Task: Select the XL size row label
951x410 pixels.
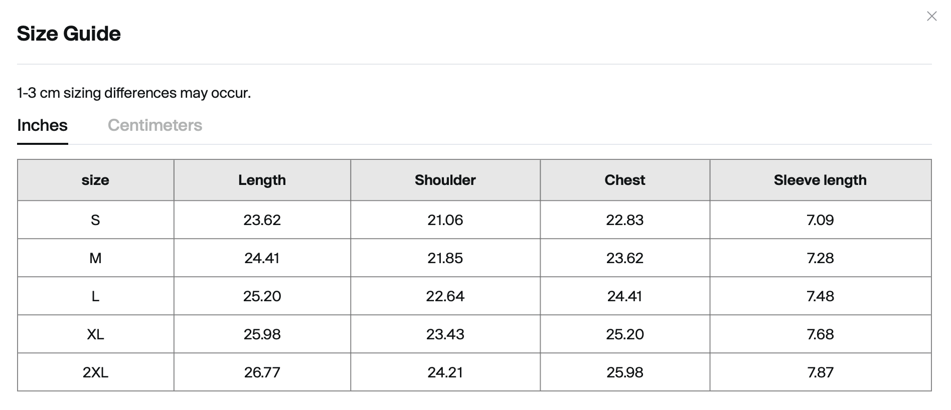Action: pyautogui.click(x=95, y=334)
